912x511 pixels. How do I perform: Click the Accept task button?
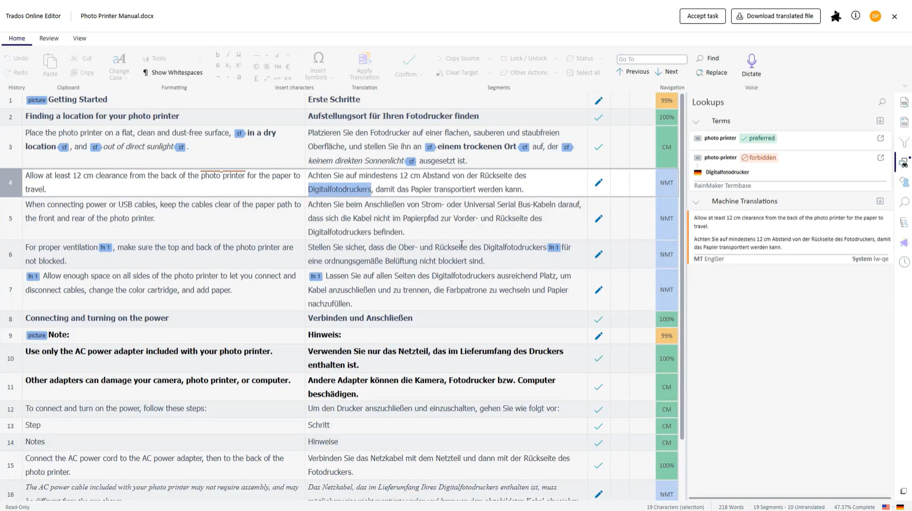703,16
